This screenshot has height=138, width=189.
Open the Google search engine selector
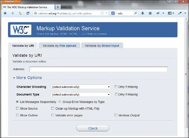[x=114, y=13]
